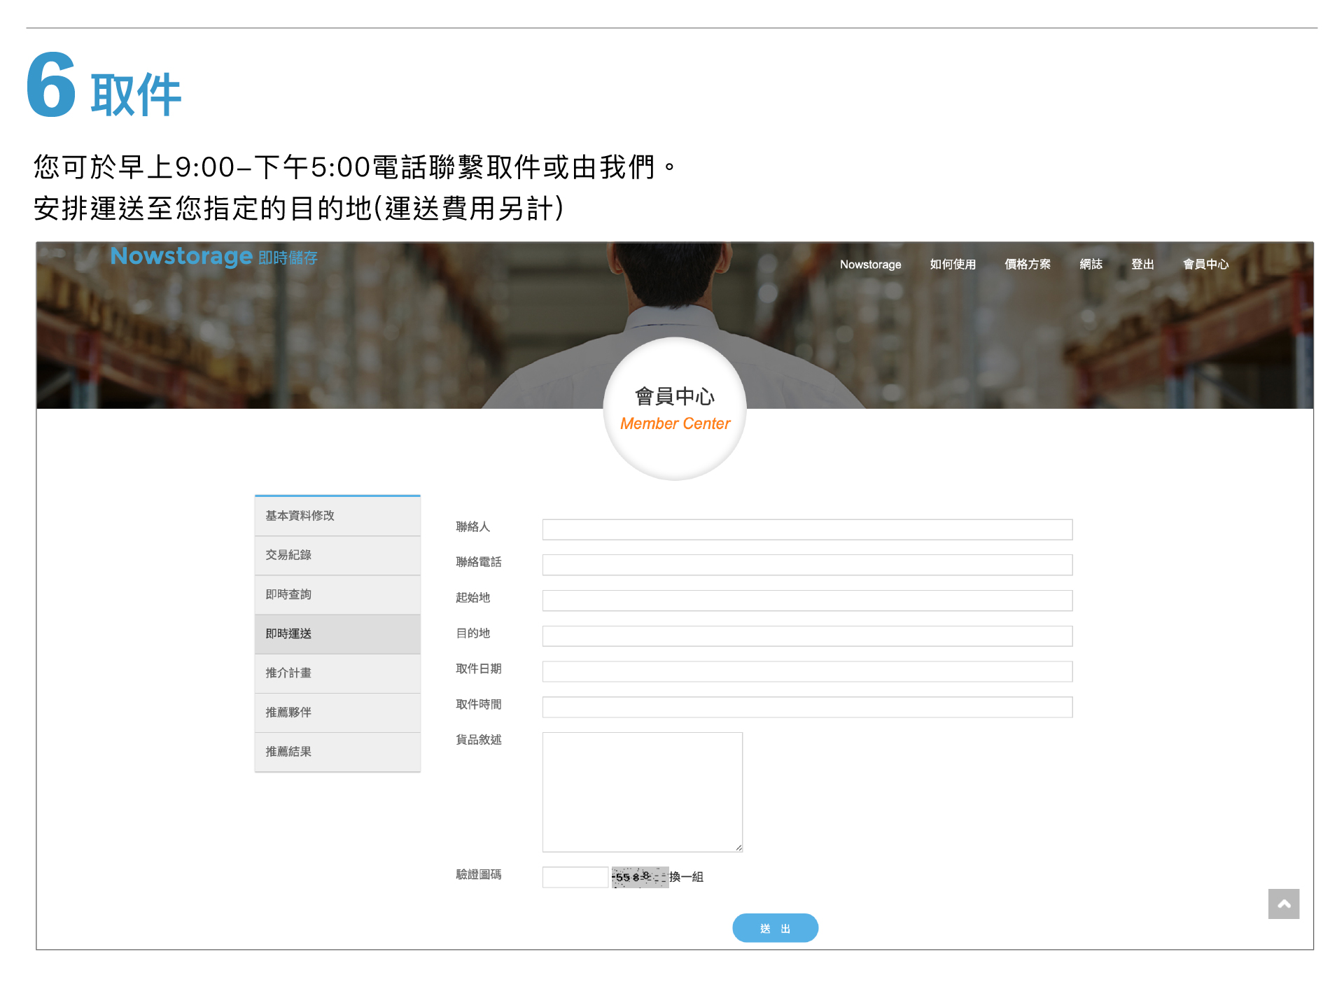Click the 驗證圖碼 captcha input box
1344x1003 pixels.
575,876
